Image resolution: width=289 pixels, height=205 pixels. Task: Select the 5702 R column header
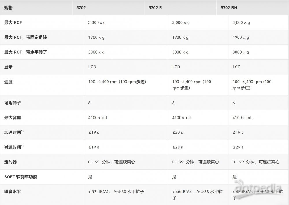click(x=155, y=8)
